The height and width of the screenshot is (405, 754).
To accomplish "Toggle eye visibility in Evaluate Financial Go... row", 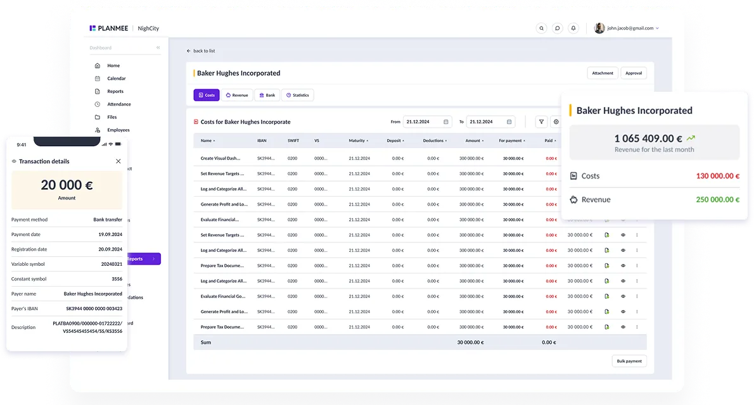I will coord(623,296).
